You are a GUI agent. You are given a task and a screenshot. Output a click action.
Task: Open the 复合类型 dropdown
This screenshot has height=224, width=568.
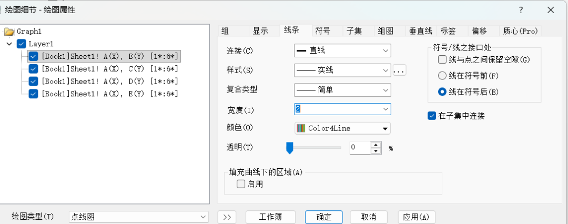coord(342,89)
